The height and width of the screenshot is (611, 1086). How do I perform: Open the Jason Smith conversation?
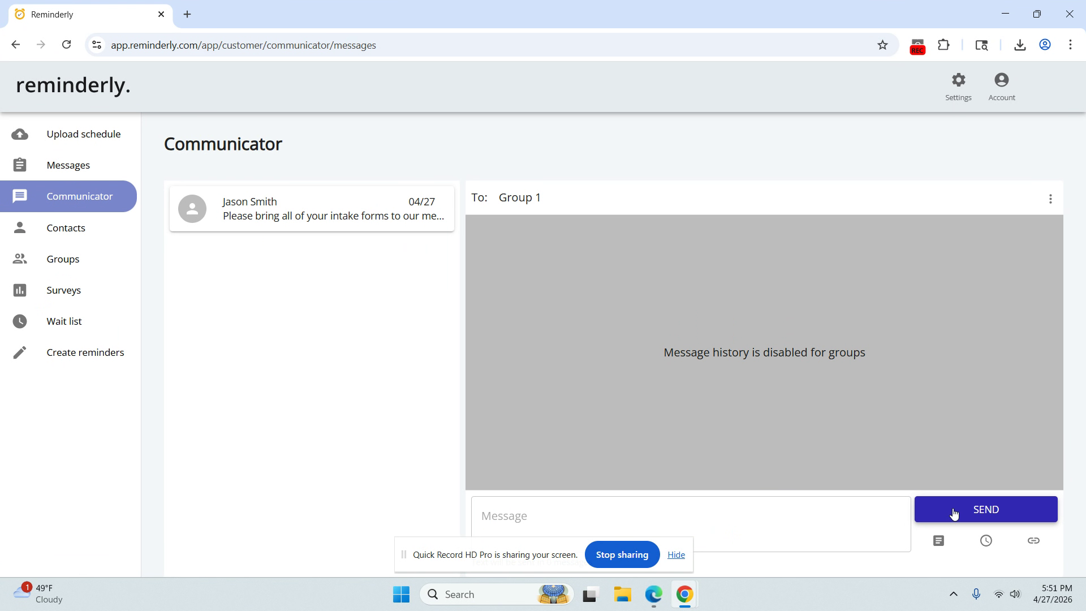[x=312, y=209]
